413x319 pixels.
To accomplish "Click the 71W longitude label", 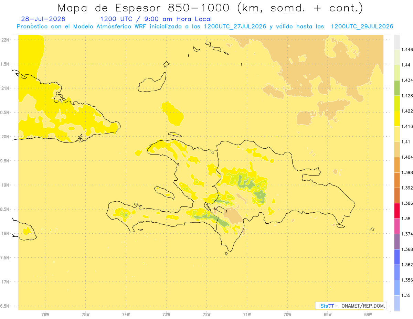I will coord(247,315).
